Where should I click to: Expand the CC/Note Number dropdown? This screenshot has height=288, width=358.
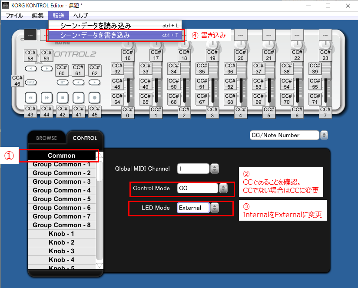(x=324, y=135)
